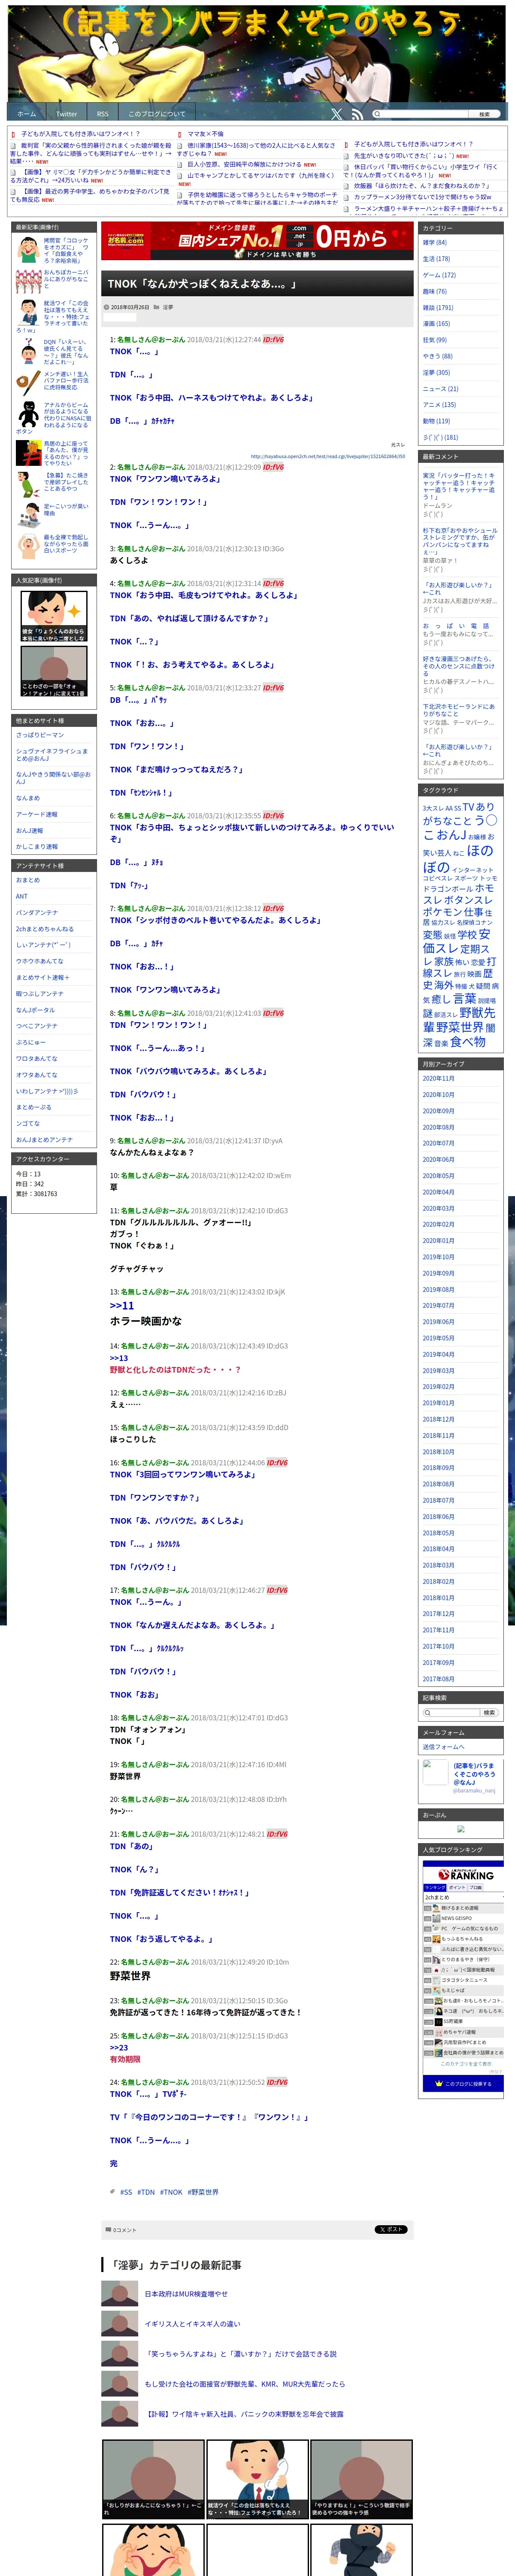Viewport: 515px width, 2576px height.
Task: Click このカテゴリを全て表示 in ranking widget
Action: pyautogui.click(x=466, y=2063)
